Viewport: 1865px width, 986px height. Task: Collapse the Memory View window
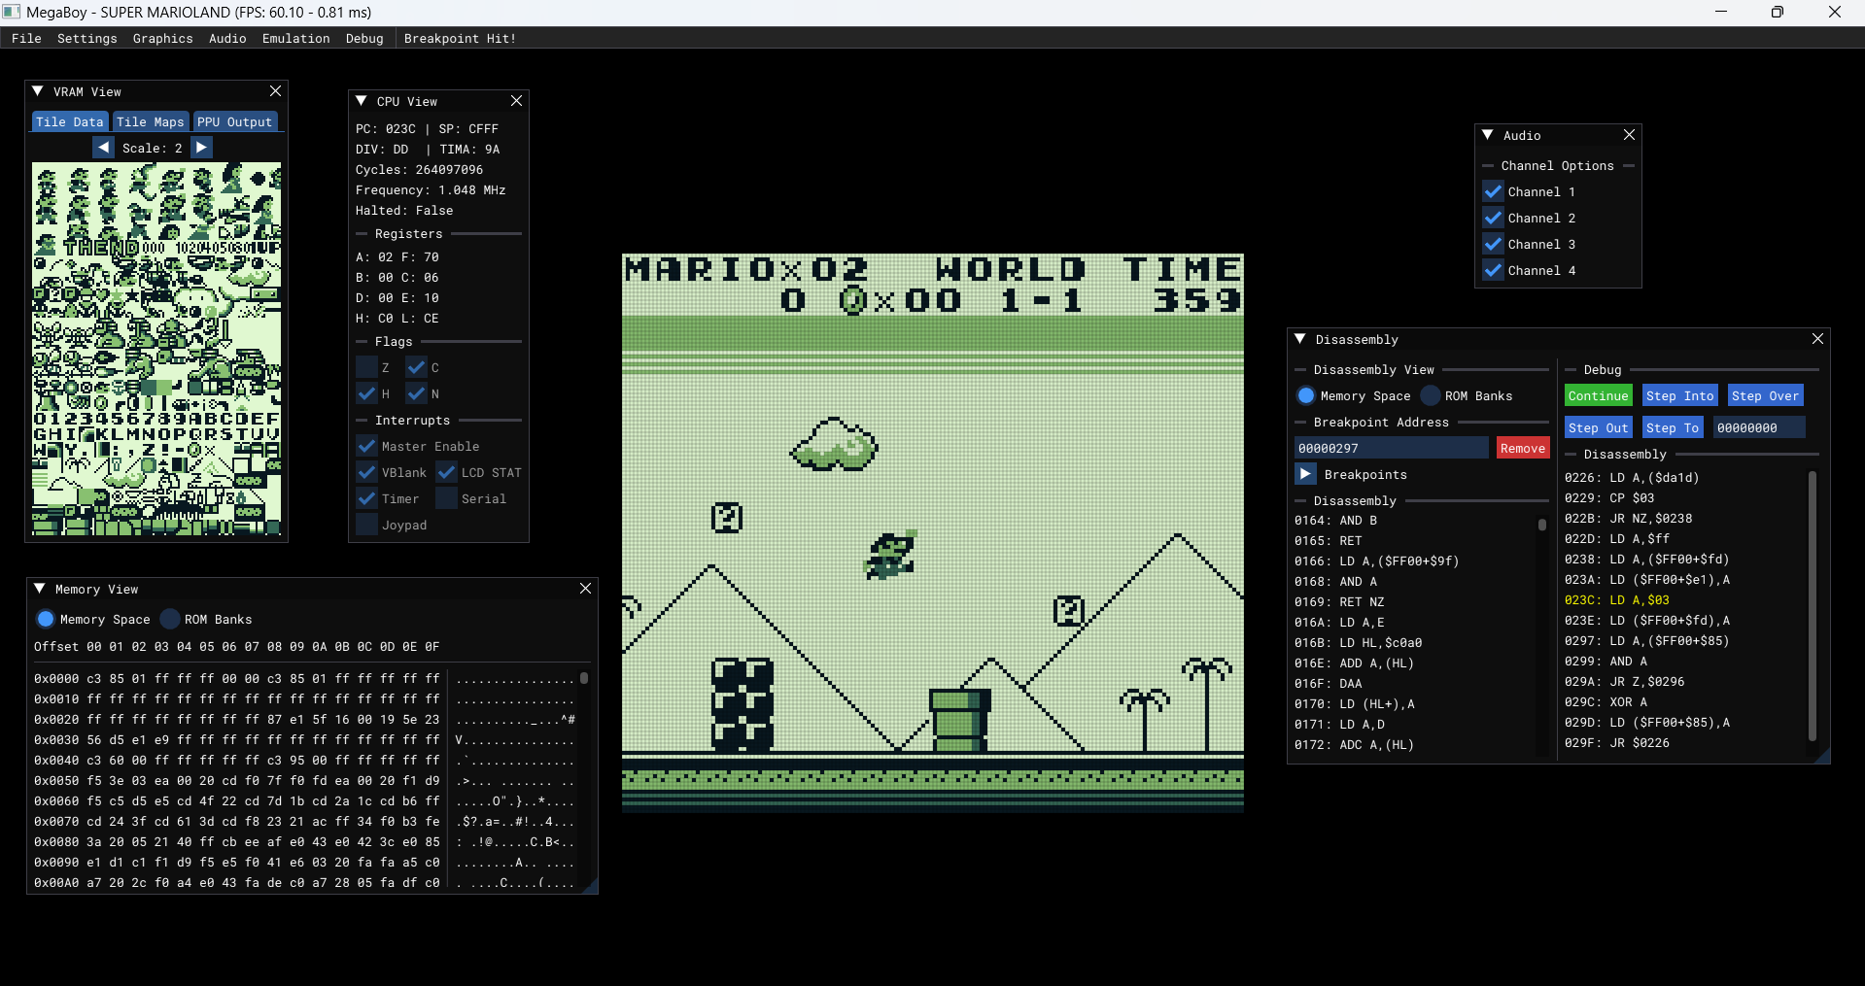pyautogui.click(x=40, y=589)
